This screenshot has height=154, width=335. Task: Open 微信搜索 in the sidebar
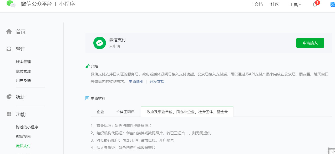tap(23, 136)
